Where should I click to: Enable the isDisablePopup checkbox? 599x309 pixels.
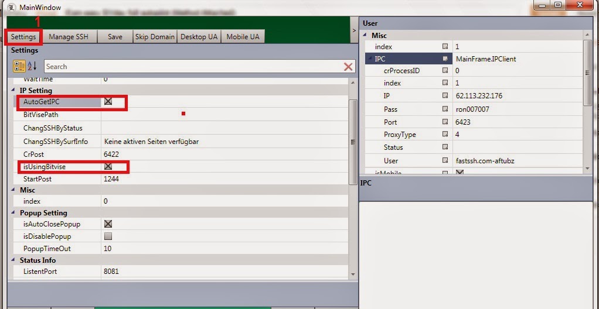pos(108,236)
